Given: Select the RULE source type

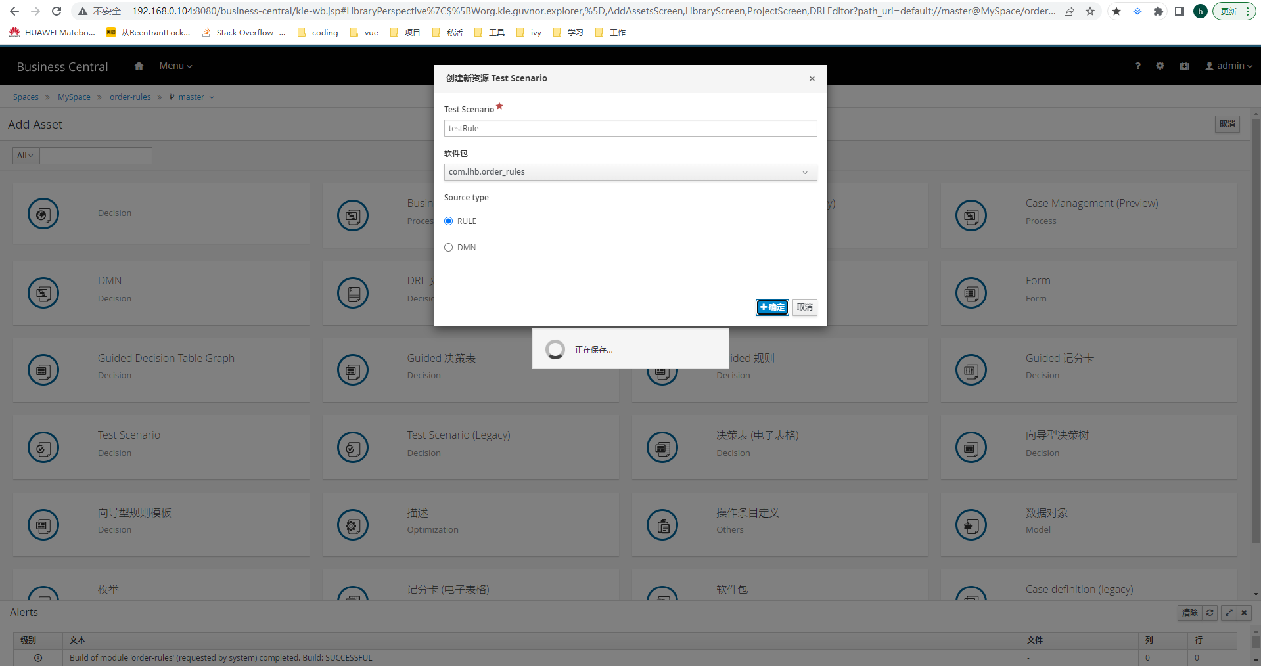Looking at the screenshot, I should pyautogui.click(x=449, y=221).
